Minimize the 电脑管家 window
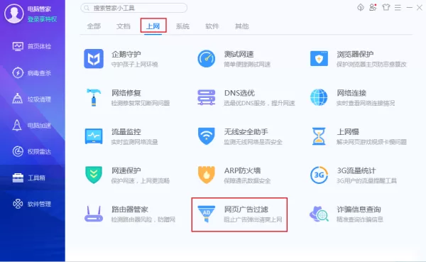 click(x=410, y=8)
